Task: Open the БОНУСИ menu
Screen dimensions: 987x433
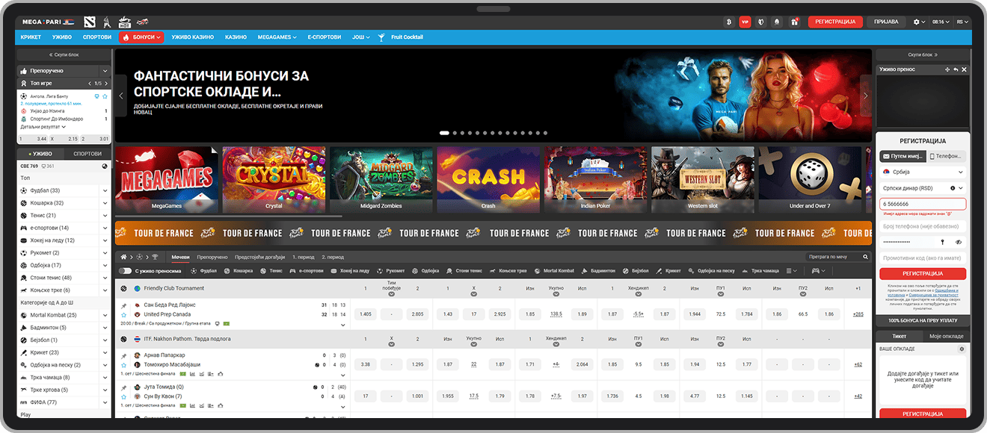Action: click(141, 37)
